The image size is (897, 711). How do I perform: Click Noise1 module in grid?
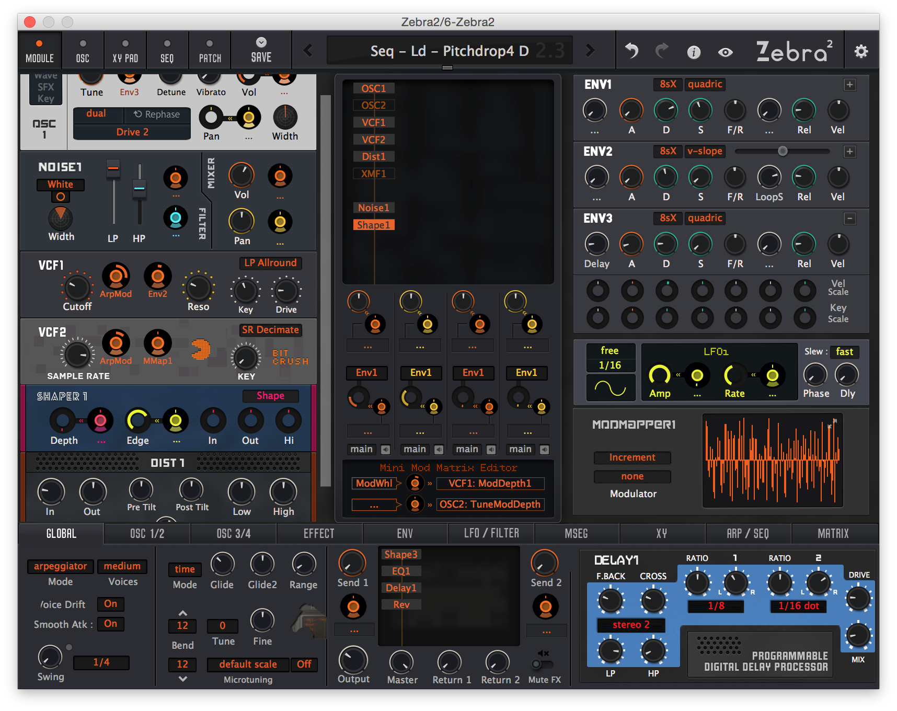tap(373, 208)
